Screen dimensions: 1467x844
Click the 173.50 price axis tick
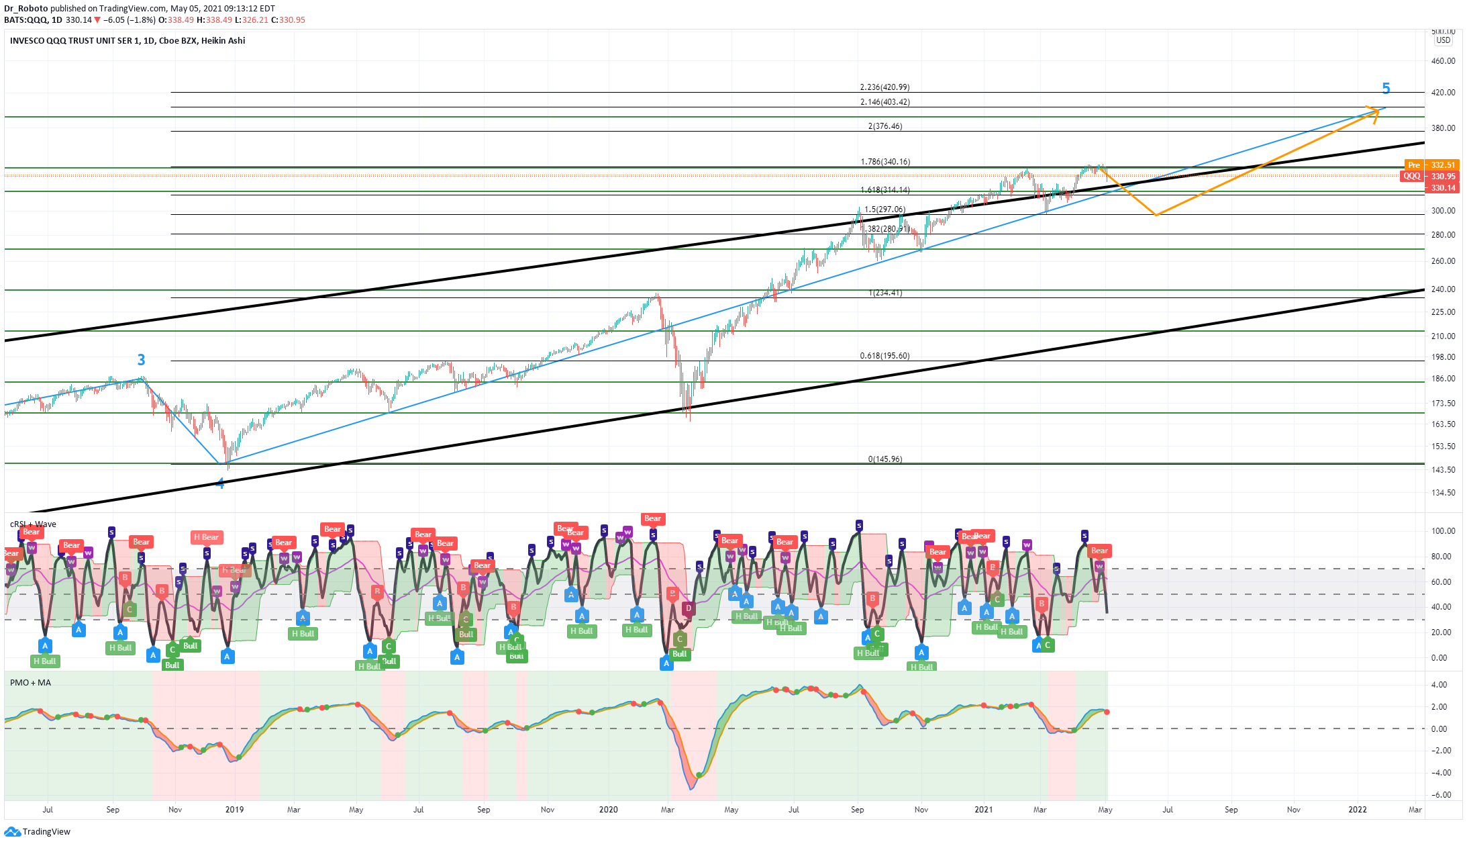point(1443,404)
